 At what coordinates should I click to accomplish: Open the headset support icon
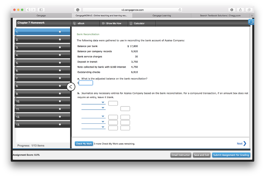click(x=251, y=22)
